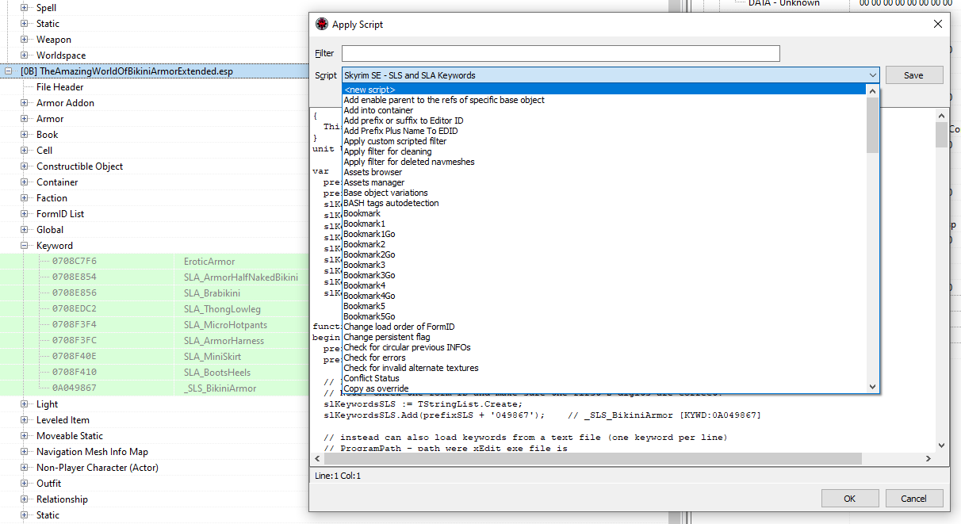Select 'Apply filter for cleaning' script
Screen dimensions: 961x524
pos(604,151)
